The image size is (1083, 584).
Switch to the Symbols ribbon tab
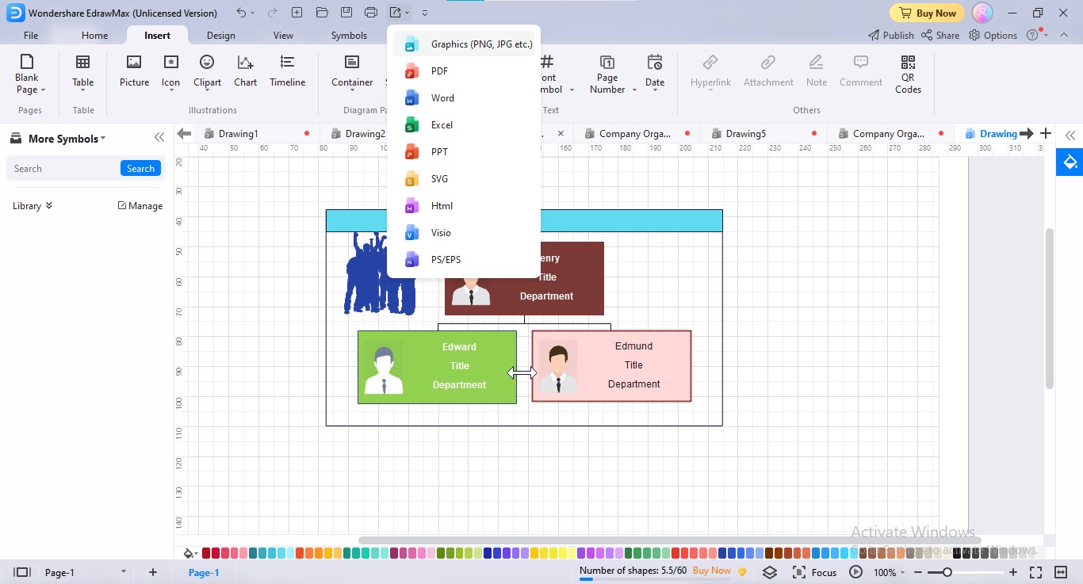click(349, 36)
